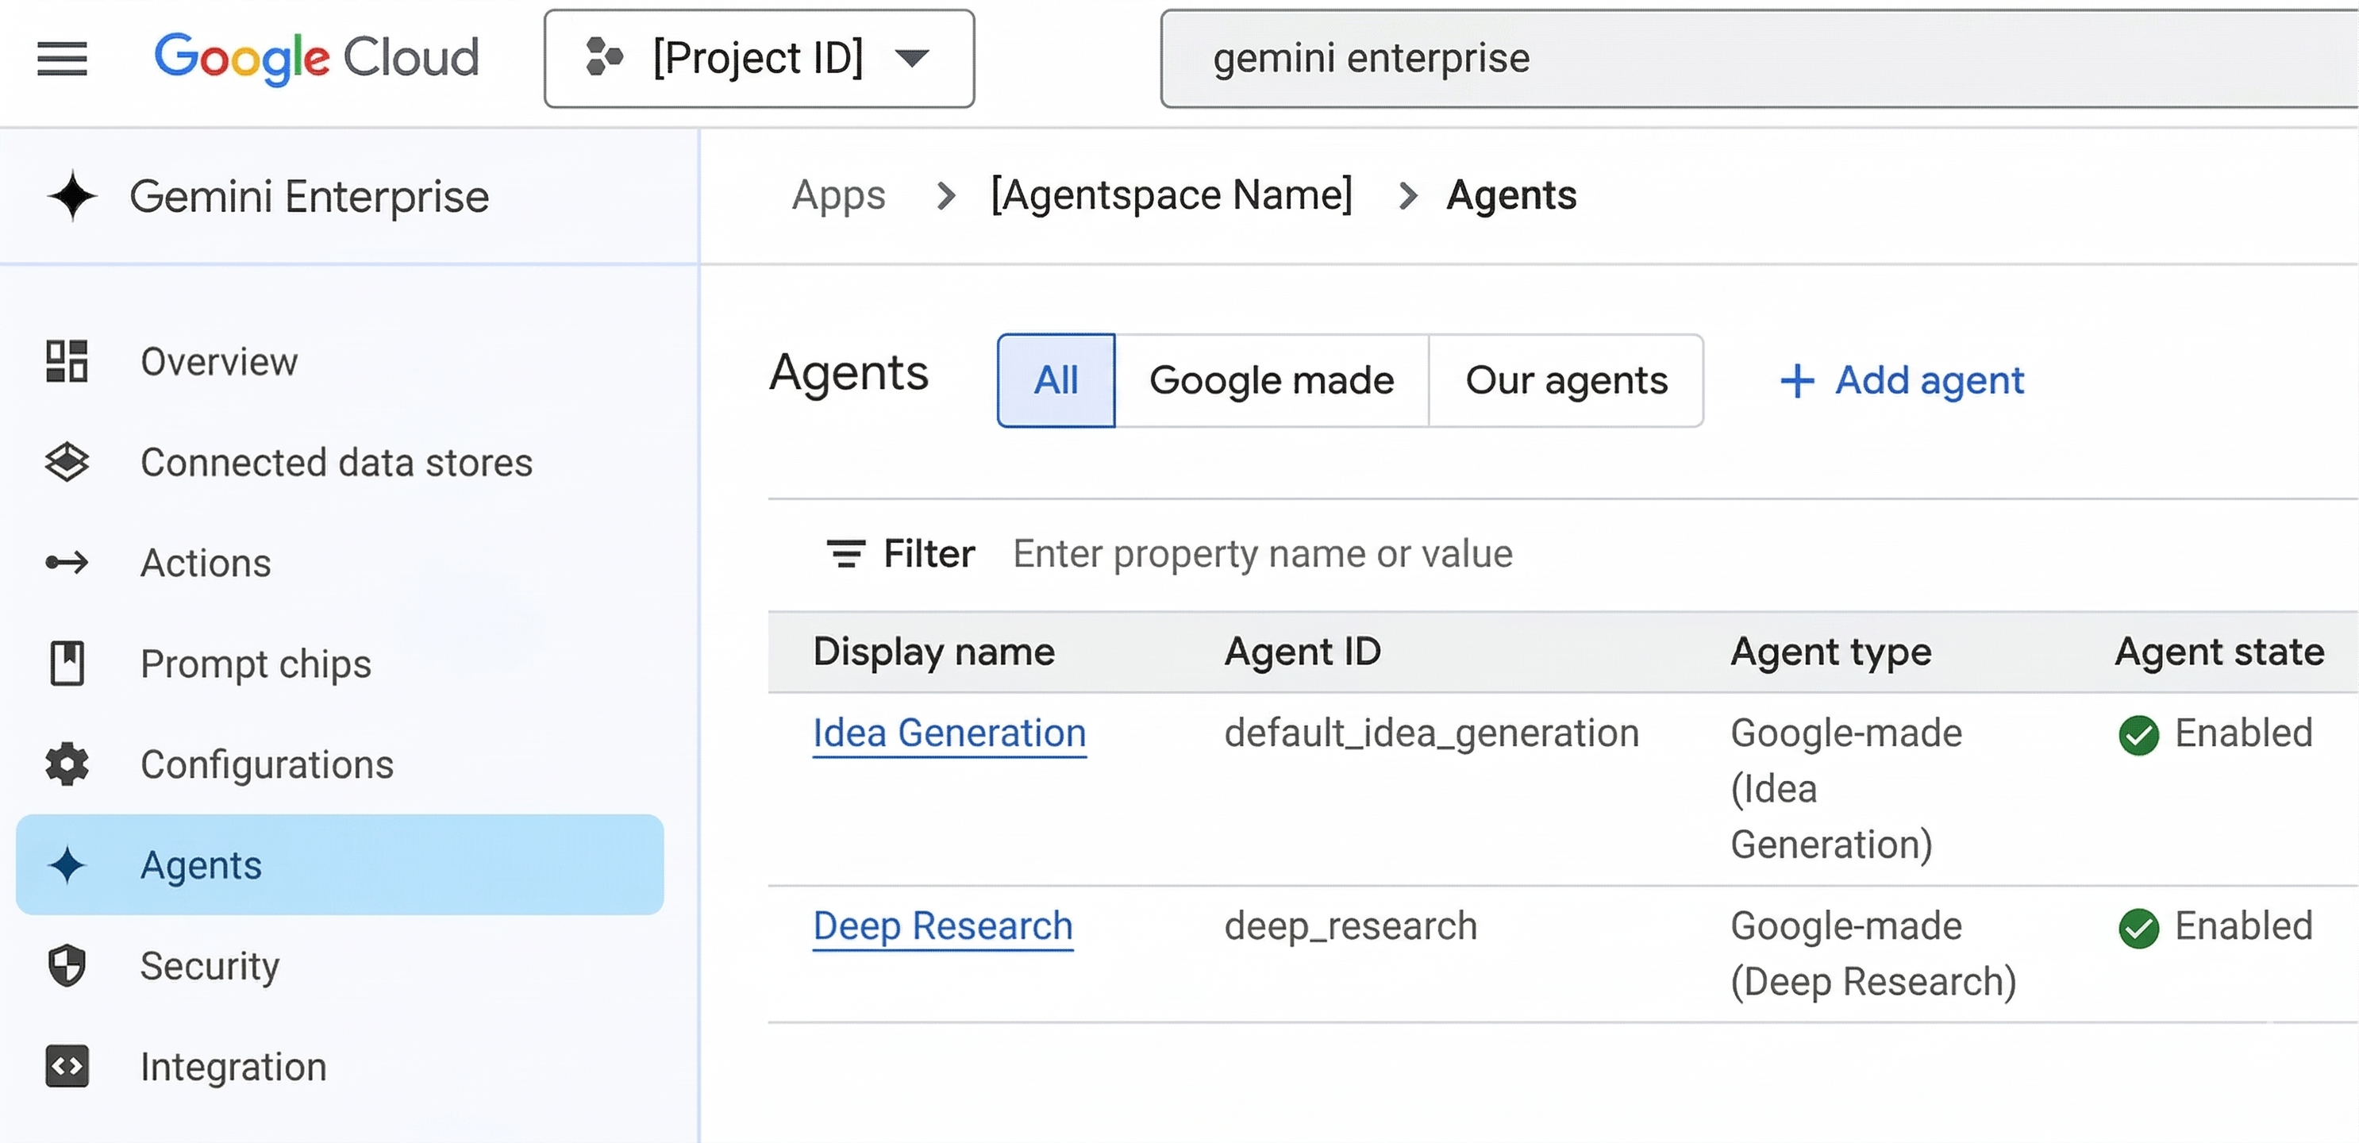This screenshot has height=1143, width=2359.
Task: Click Agents breadcrumb text
Action: click(x=1511, y=195)
